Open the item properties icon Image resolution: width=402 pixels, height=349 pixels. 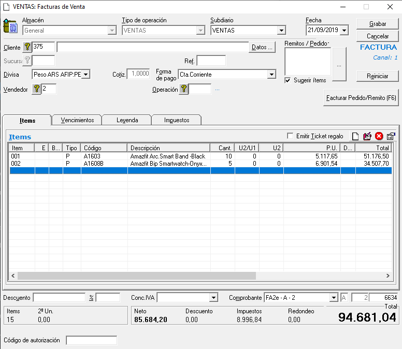[391, 136]
